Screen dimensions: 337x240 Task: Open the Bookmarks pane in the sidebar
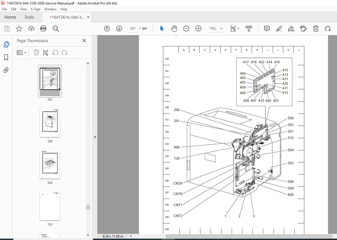pos(6,57)
